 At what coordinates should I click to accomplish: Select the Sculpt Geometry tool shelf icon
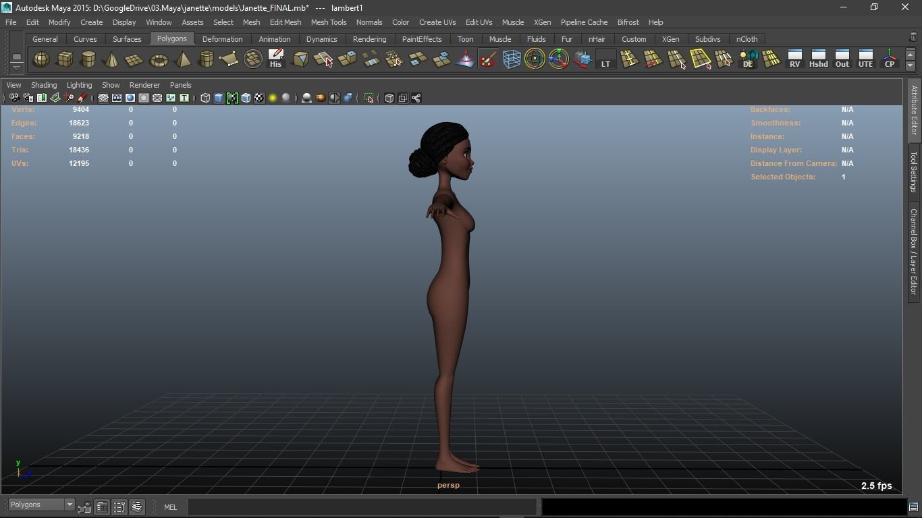[x=488, y=59]
